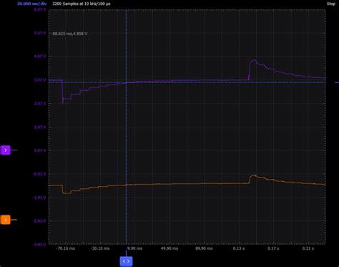Screen dimensions: 339x267
Task: Click the cursor readout -88.625 ms, 4.858 V
Action: 69,34
